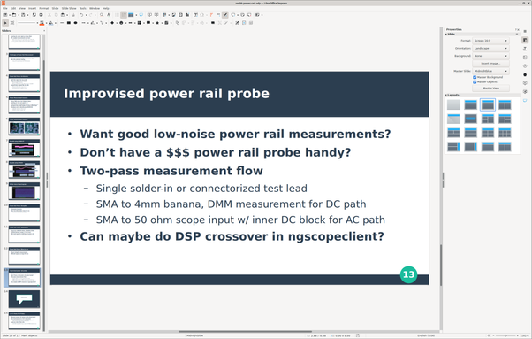Click the highlighted Draw Functions pencil icon
This screenshot has width=532, height=339.
tap(225, 15)
